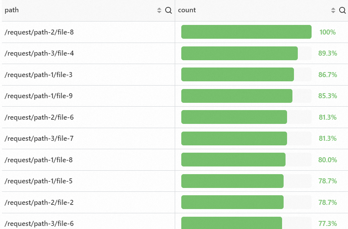This screenshot has height=229, width=348.
Task: Click search icon in count column header
Action: point(342,10)
